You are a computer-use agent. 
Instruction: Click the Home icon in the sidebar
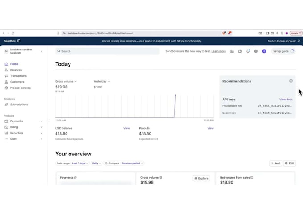(x=6, y=64)
